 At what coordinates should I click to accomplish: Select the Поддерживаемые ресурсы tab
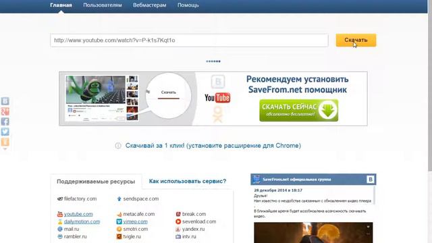click(96, 182)
